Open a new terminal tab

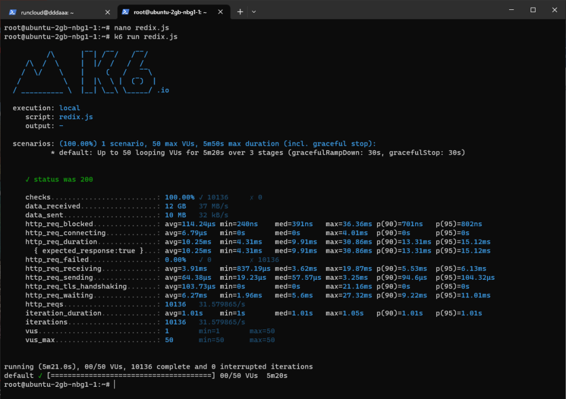(x=240, y=12)
